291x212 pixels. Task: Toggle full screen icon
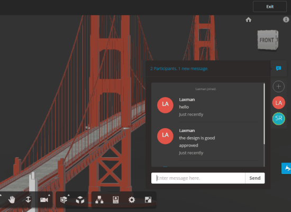[x=148, y=200]
